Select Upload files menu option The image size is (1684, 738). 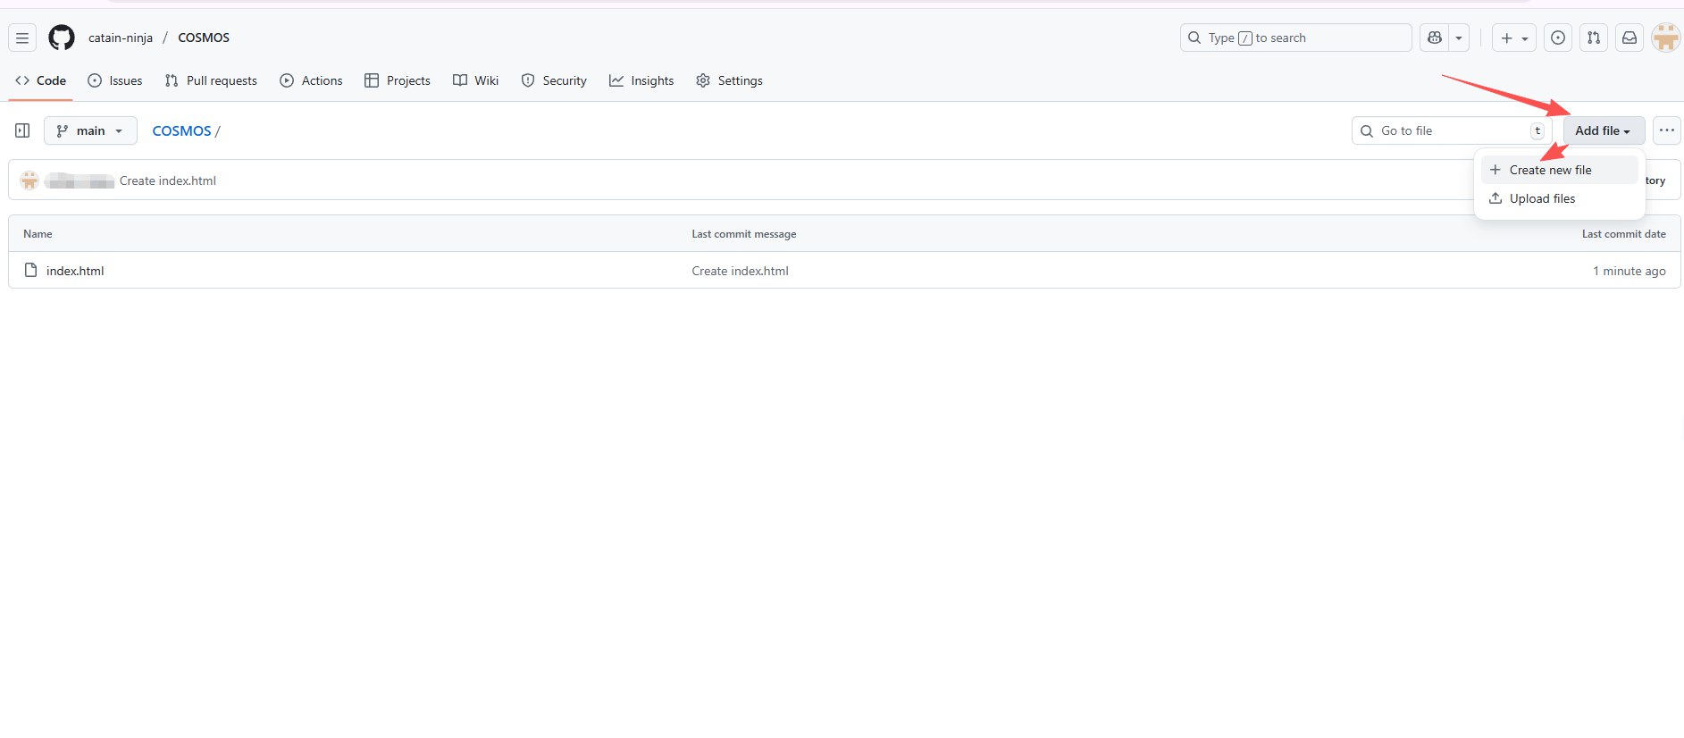(1542, 198)
